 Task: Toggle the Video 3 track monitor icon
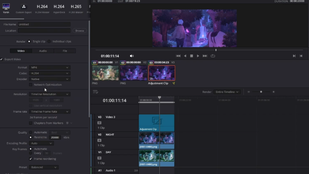click(x=99, y=123)
